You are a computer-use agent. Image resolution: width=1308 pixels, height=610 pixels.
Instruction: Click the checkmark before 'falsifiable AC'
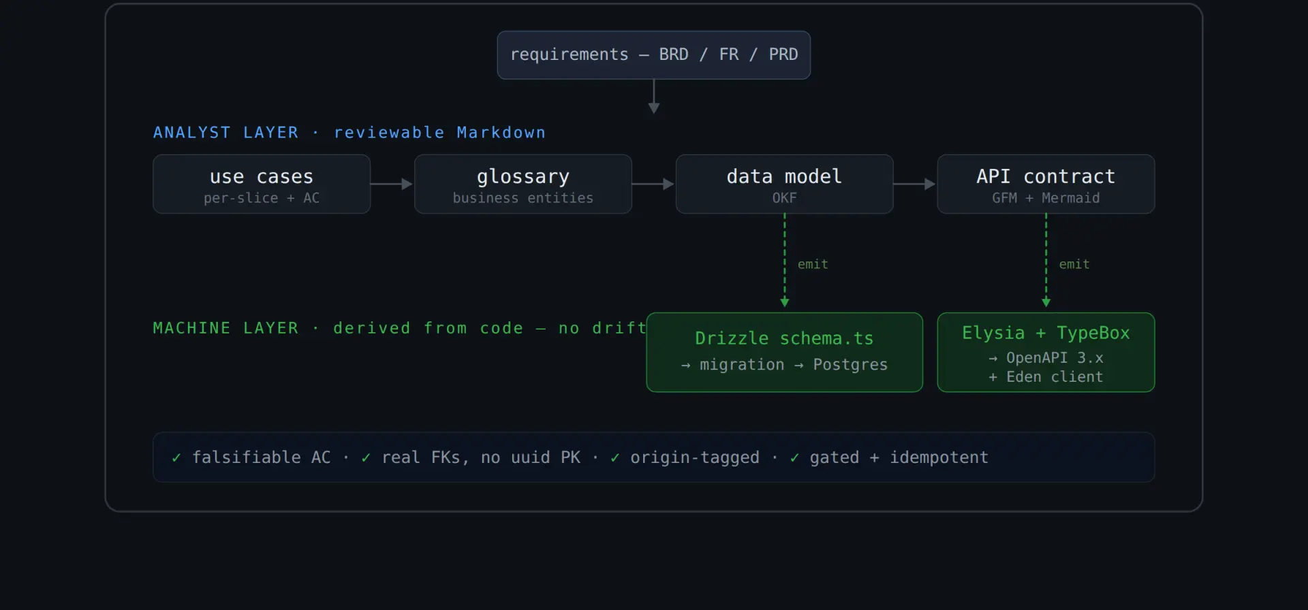tap(176, 458)
